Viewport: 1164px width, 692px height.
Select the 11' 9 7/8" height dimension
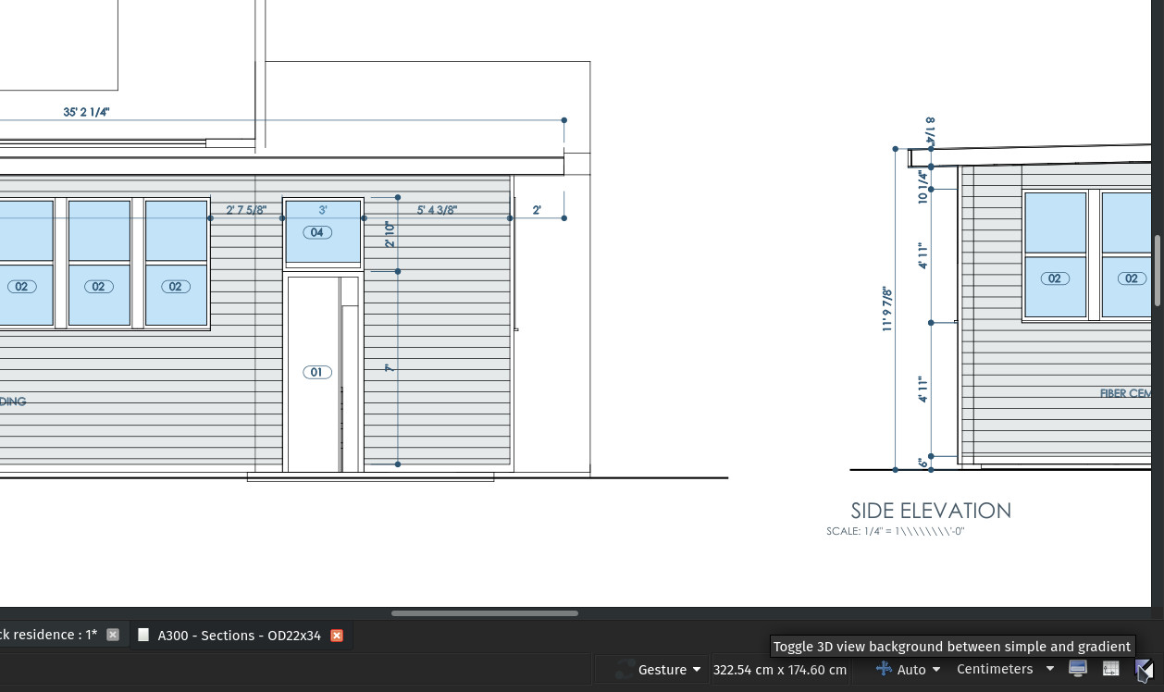[886, 309]
